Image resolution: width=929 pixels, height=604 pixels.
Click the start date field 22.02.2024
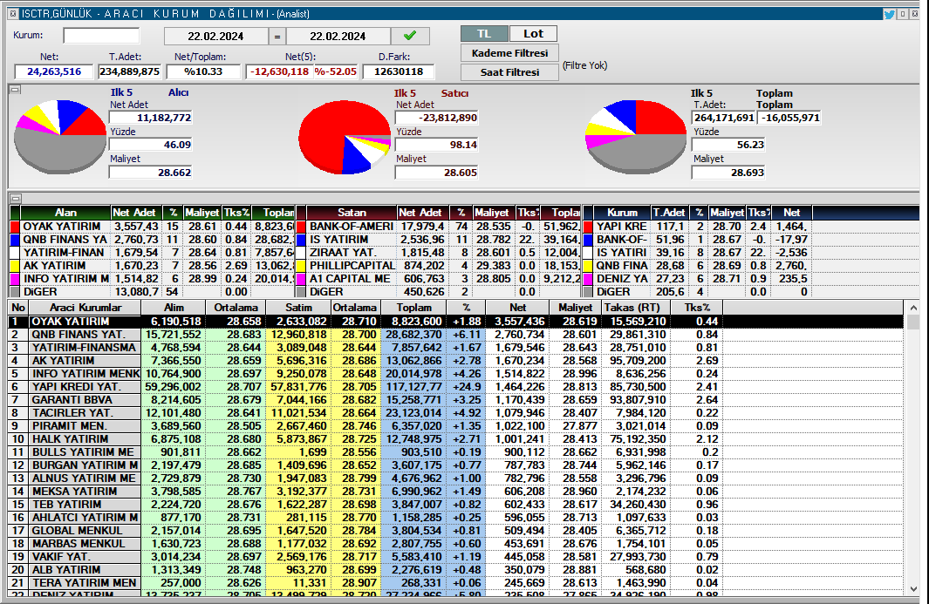coord(215,36)
